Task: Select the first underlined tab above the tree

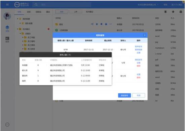Action: [19, 12]
